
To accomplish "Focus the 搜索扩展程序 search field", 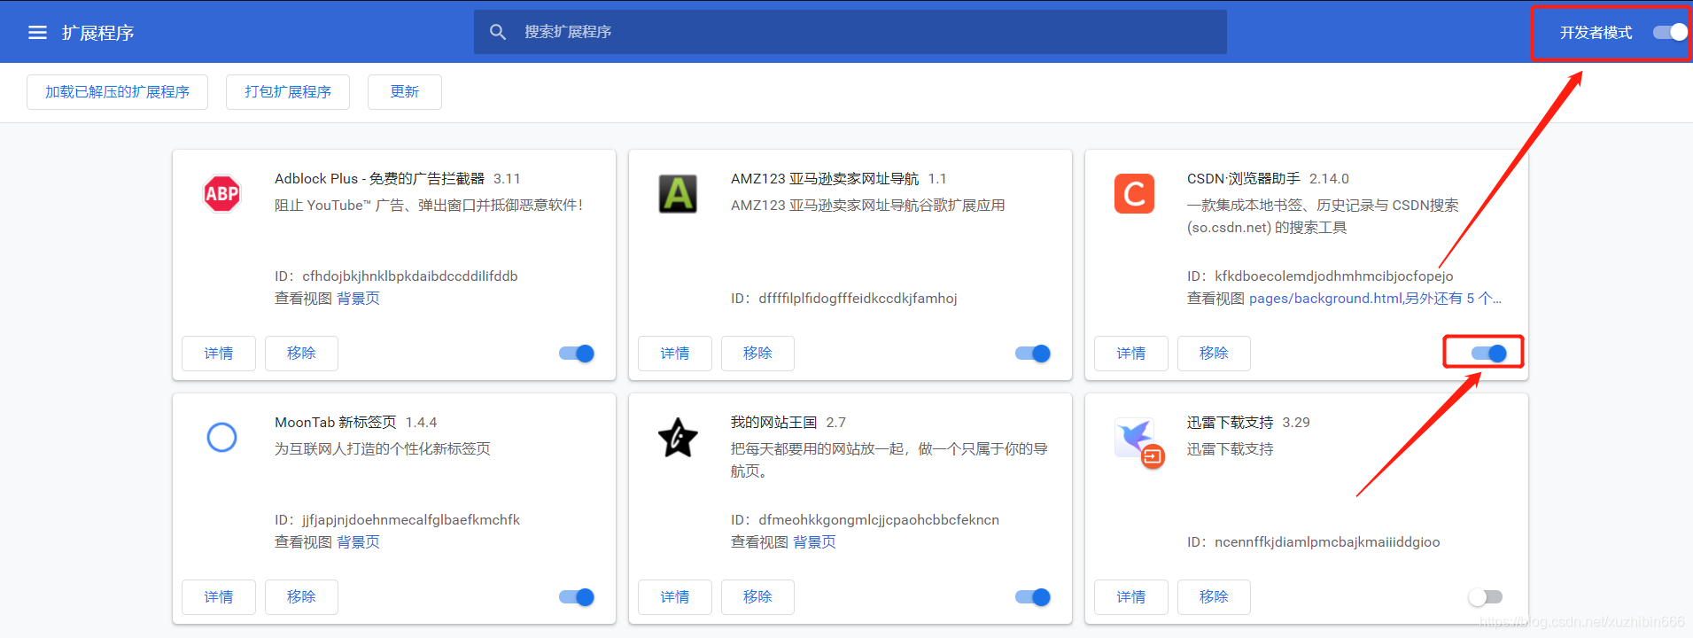I will coord(850,32).
